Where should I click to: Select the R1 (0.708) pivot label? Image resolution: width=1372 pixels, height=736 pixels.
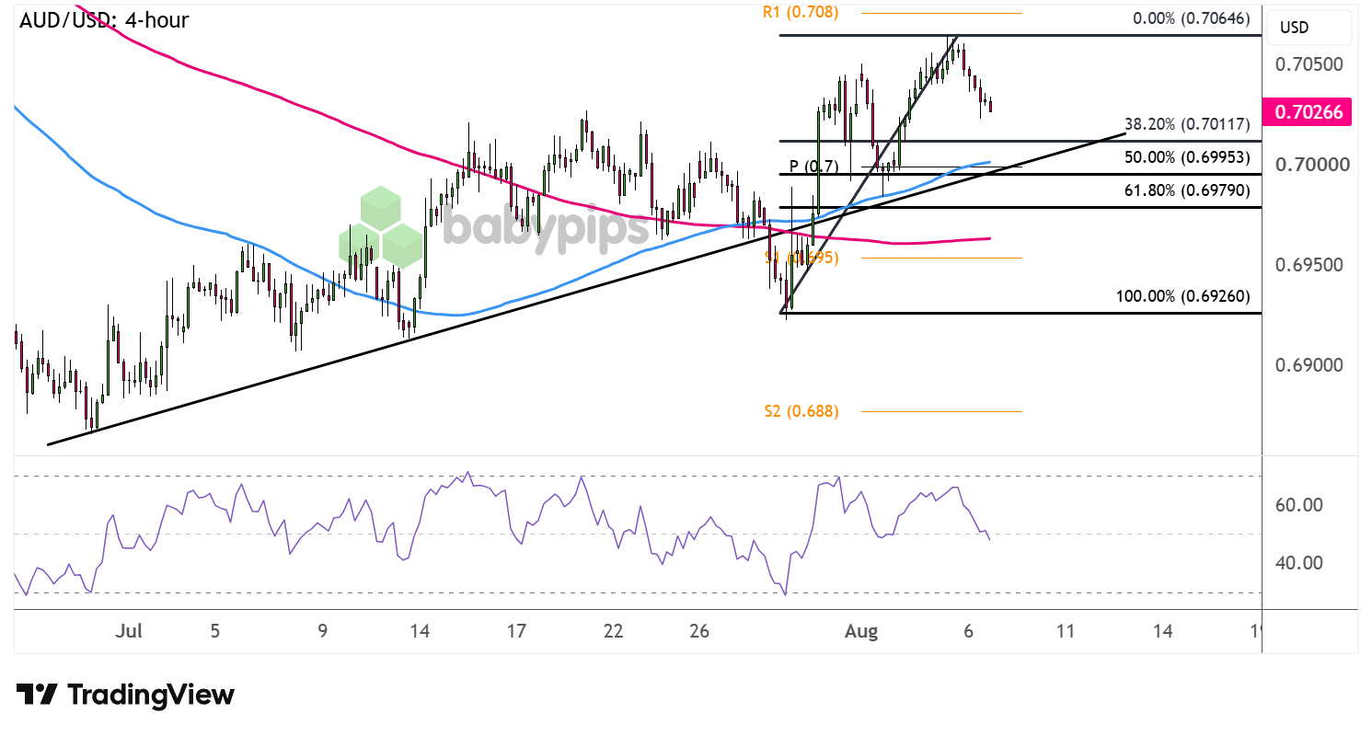pyautogui.click(x=801, y=13)
